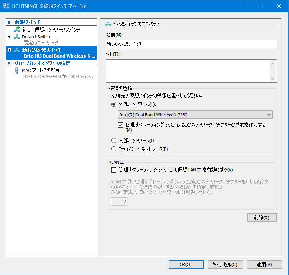Click the MAC アドレスの範囲 adapter icon

(x=17, y=70)
